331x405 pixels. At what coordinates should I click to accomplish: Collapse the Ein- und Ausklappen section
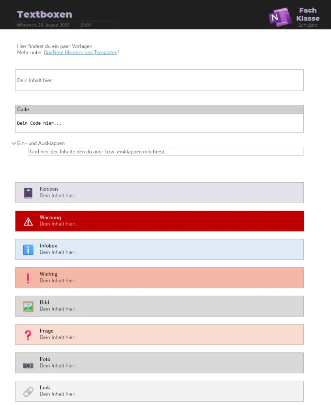pos(14,144)
